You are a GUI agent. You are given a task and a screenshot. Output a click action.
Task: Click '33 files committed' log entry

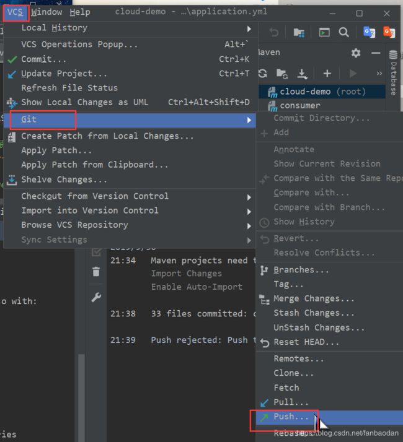point(203,314)
